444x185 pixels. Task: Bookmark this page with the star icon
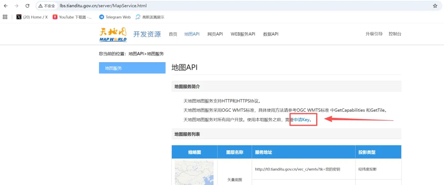tap(435, 6)
